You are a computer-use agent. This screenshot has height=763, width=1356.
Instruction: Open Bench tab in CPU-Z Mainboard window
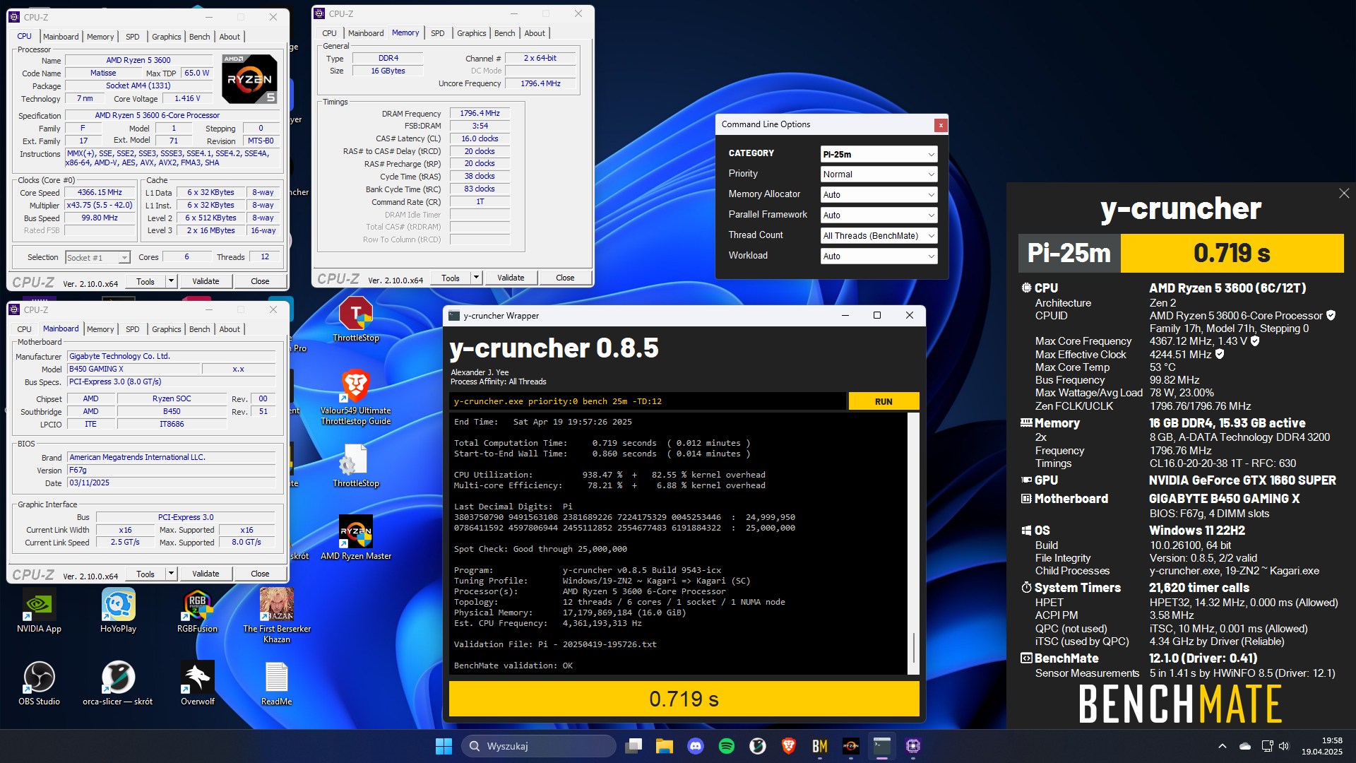199,329
